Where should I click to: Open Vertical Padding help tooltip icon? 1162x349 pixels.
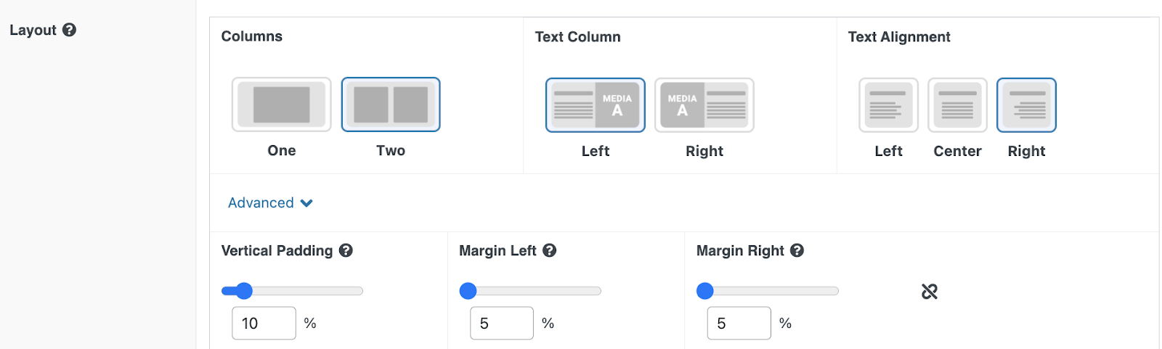pos(346,250)
